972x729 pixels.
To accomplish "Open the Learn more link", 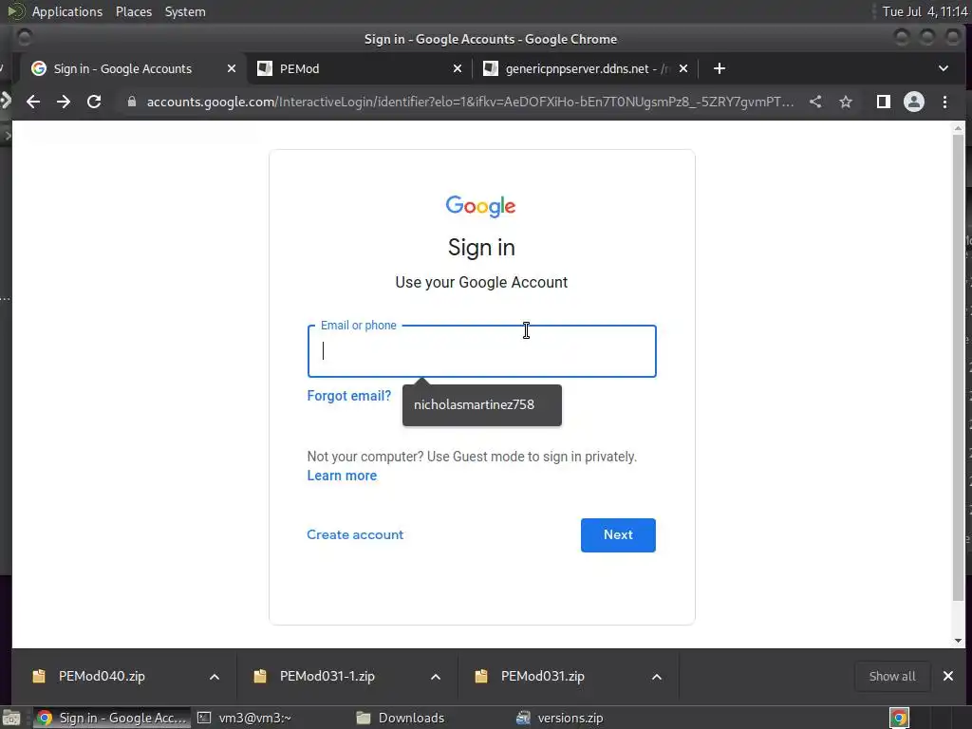I will pyautogui.click(x=342, y=476).
